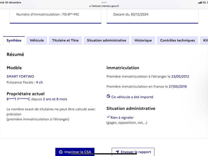Image resolution: width=208 pixels, height=156 pixels.
Task: Tap the home indicator bar at bottom
Action: tap(104, 154)
